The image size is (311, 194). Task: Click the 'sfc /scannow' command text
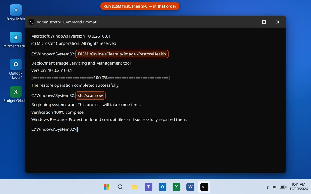click(91, 95)
